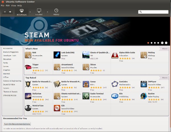Open the Books & Magazines category
The image size is (171, 132).
point(11,52)
